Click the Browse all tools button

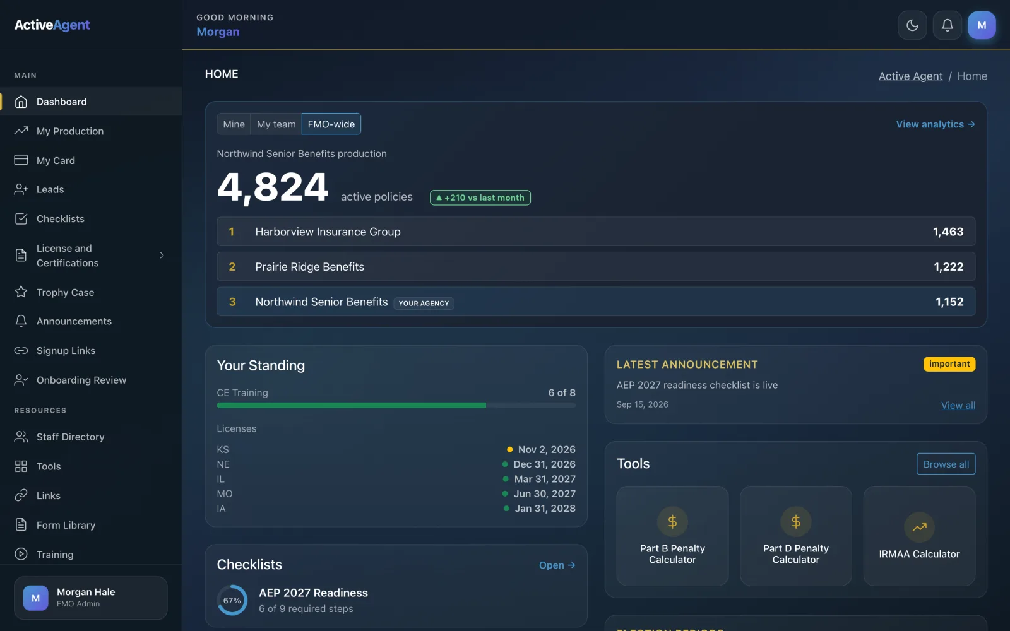pyautogui.click(x=946, y=464)
